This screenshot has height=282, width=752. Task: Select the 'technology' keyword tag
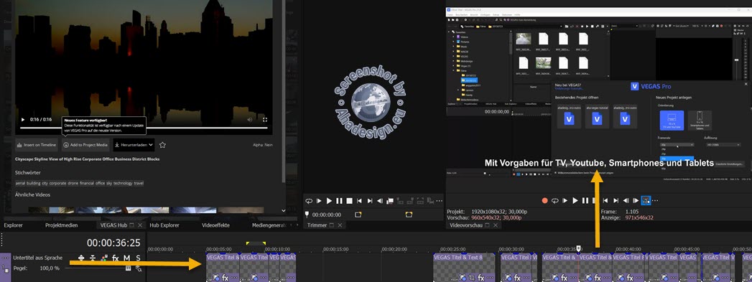pyautogui.click(x=123, y=183)
